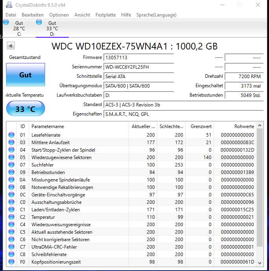This screenshot has width=269, height=271.
Task: Click raw value 000000000001 of UltraDMA-CRC-Fehler
Action: [237, 247]
